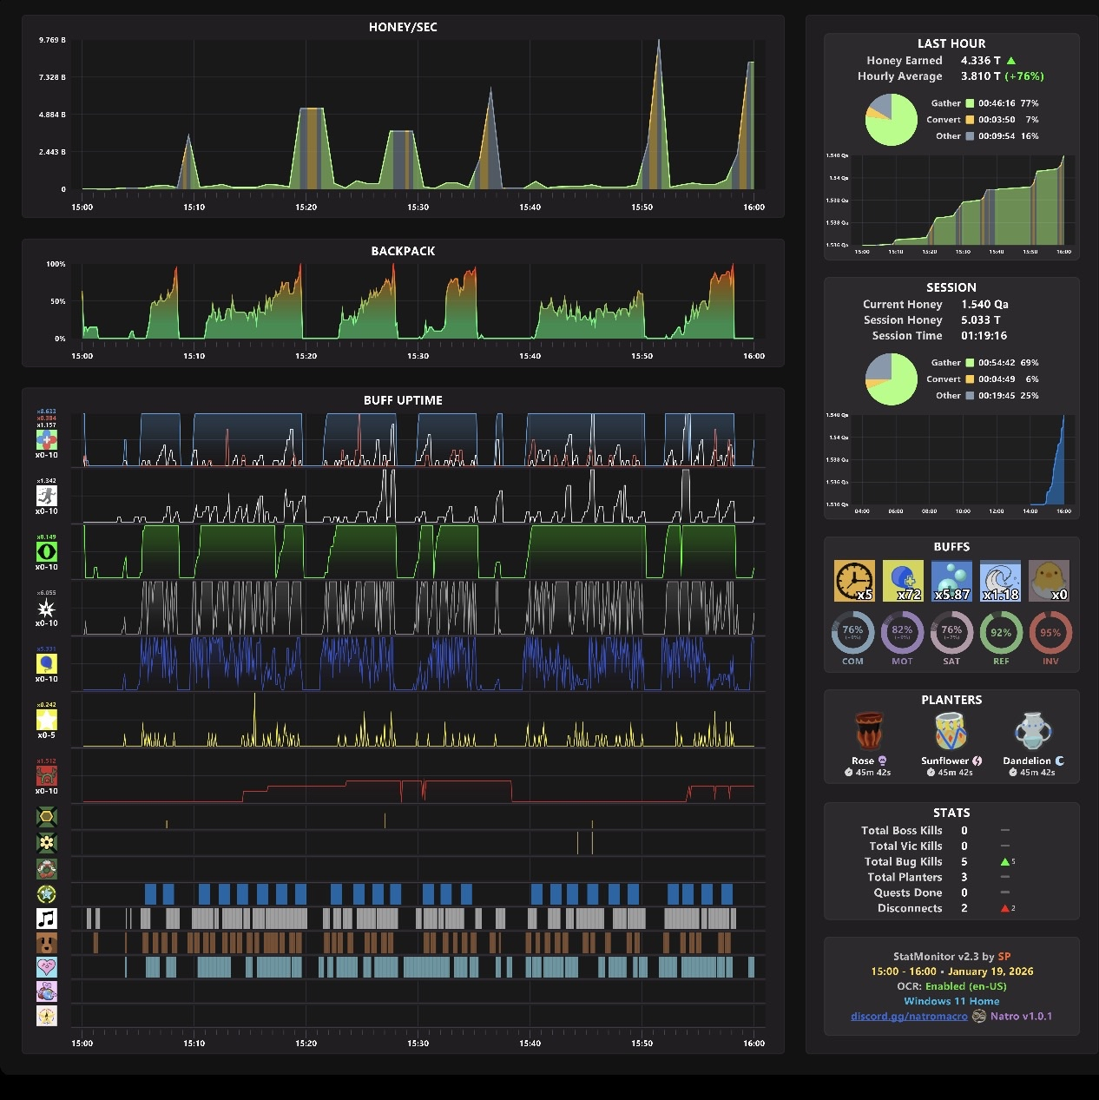
Task: Click the Session Time value 01:19:16
Action: pyautogui.click(x=984, y=336)
